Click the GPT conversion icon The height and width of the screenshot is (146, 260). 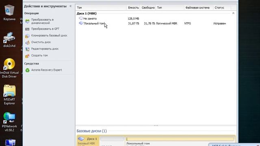click(x=27, y=29)
